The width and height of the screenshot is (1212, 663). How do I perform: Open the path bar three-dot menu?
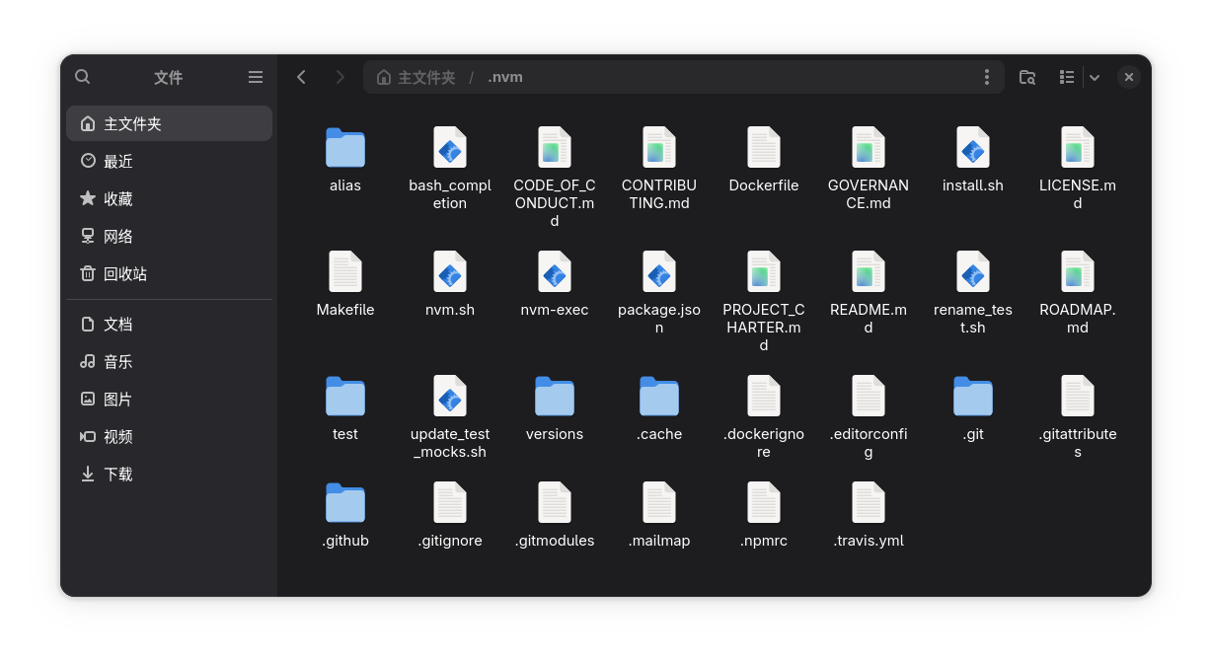coord(986,77)
